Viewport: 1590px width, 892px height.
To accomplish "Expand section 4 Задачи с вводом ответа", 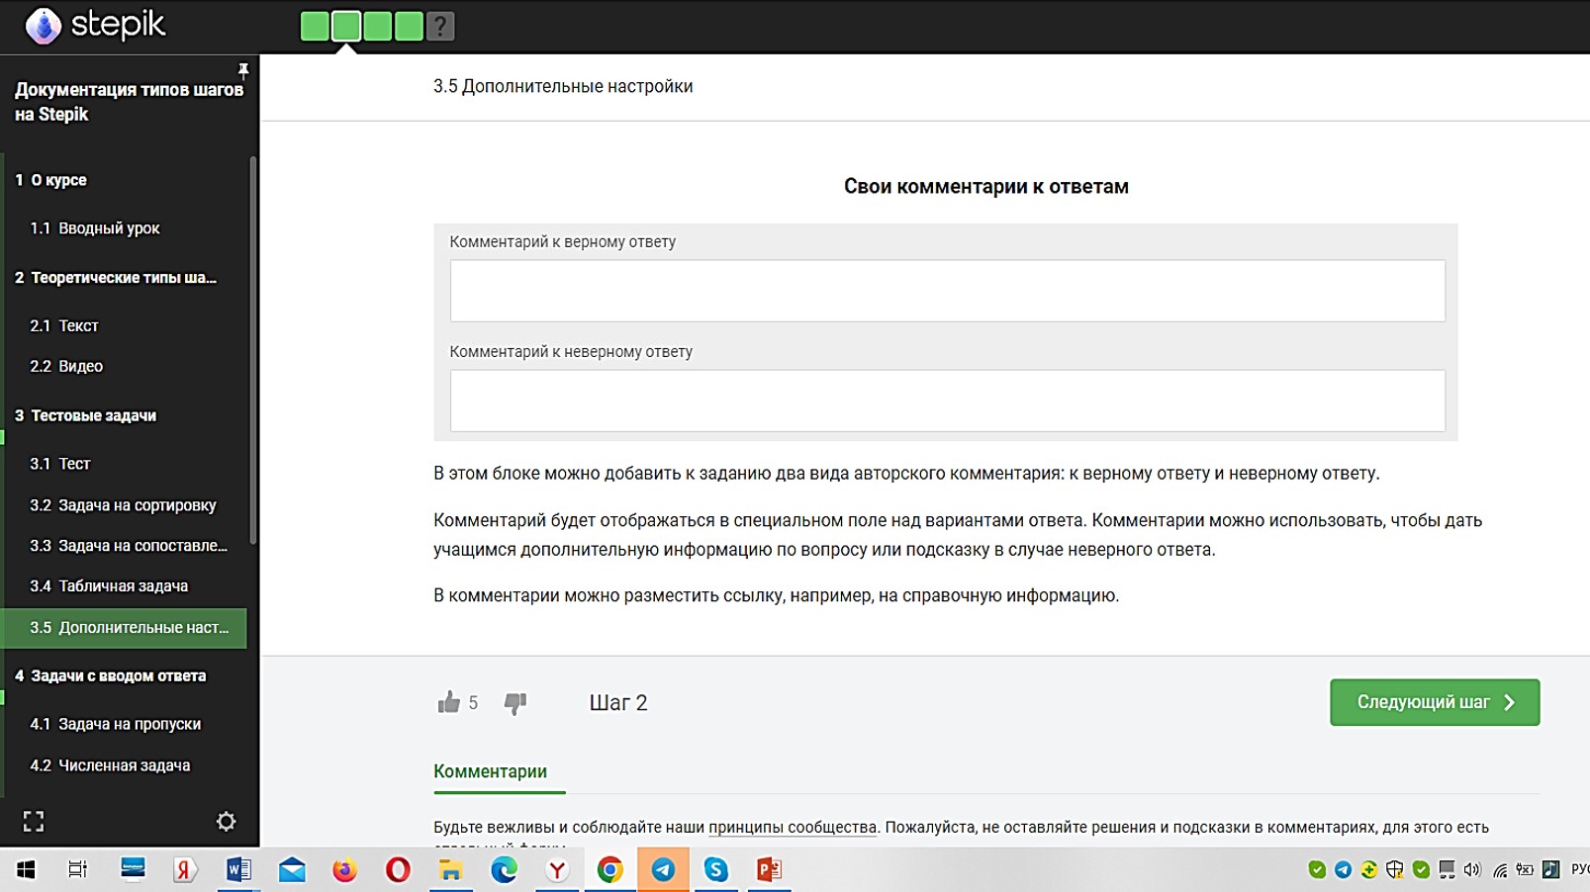I will click(x=112, y=676).
